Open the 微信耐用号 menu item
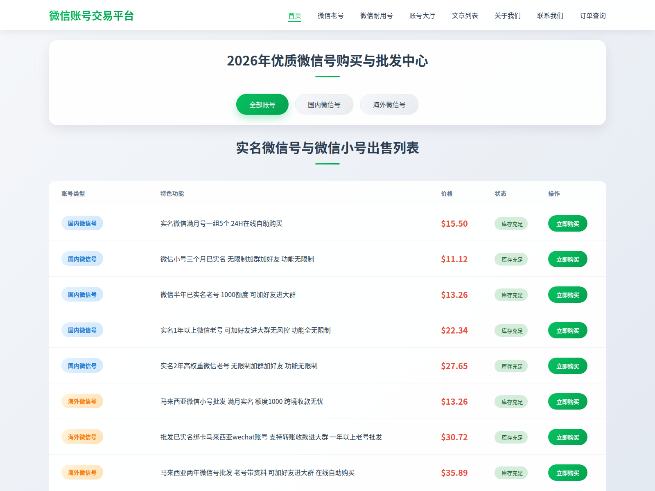 tap(376, 16)
